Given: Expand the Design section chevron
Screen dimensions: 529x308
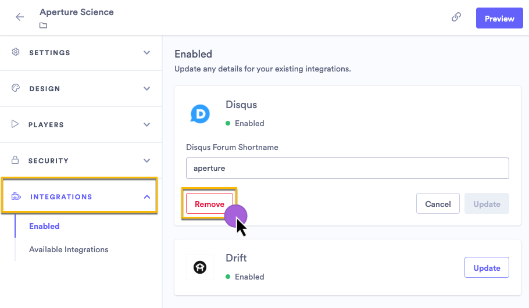Looking at the screenshot, I should [x=146, y=89].
